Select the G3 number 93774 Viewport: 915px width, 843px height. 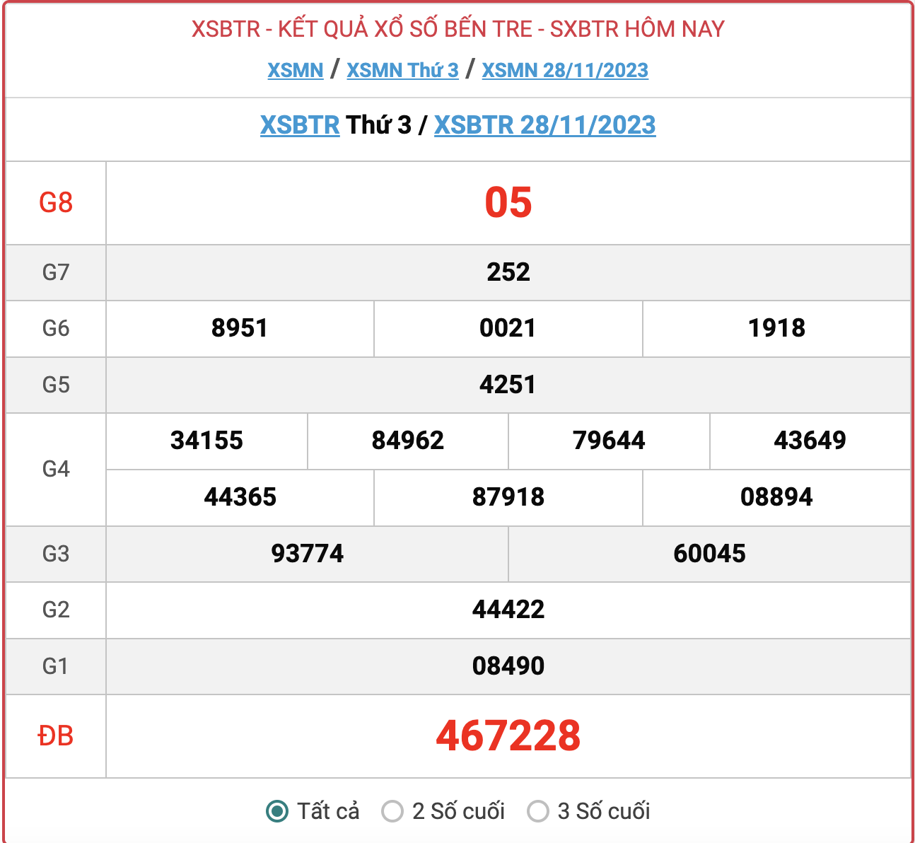(307, 553)
